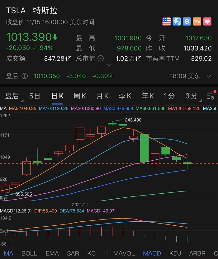Select the ARBR sub-indicator
Image resolution: width=218 pixels, height=259 pixels.
tap(197, 253)
